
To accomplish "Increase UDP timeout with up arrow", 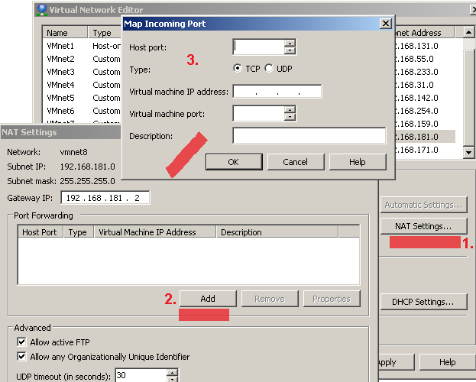I will (172, 372).
